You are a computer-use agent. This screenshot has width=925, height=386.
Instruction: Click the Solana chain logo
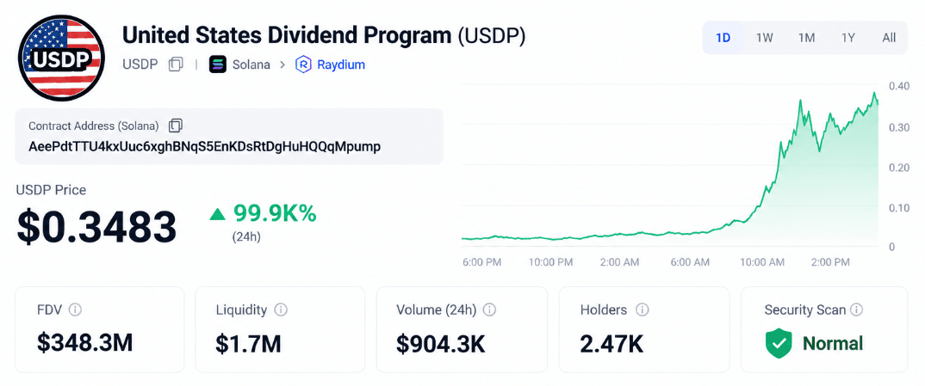coord(218,64)
